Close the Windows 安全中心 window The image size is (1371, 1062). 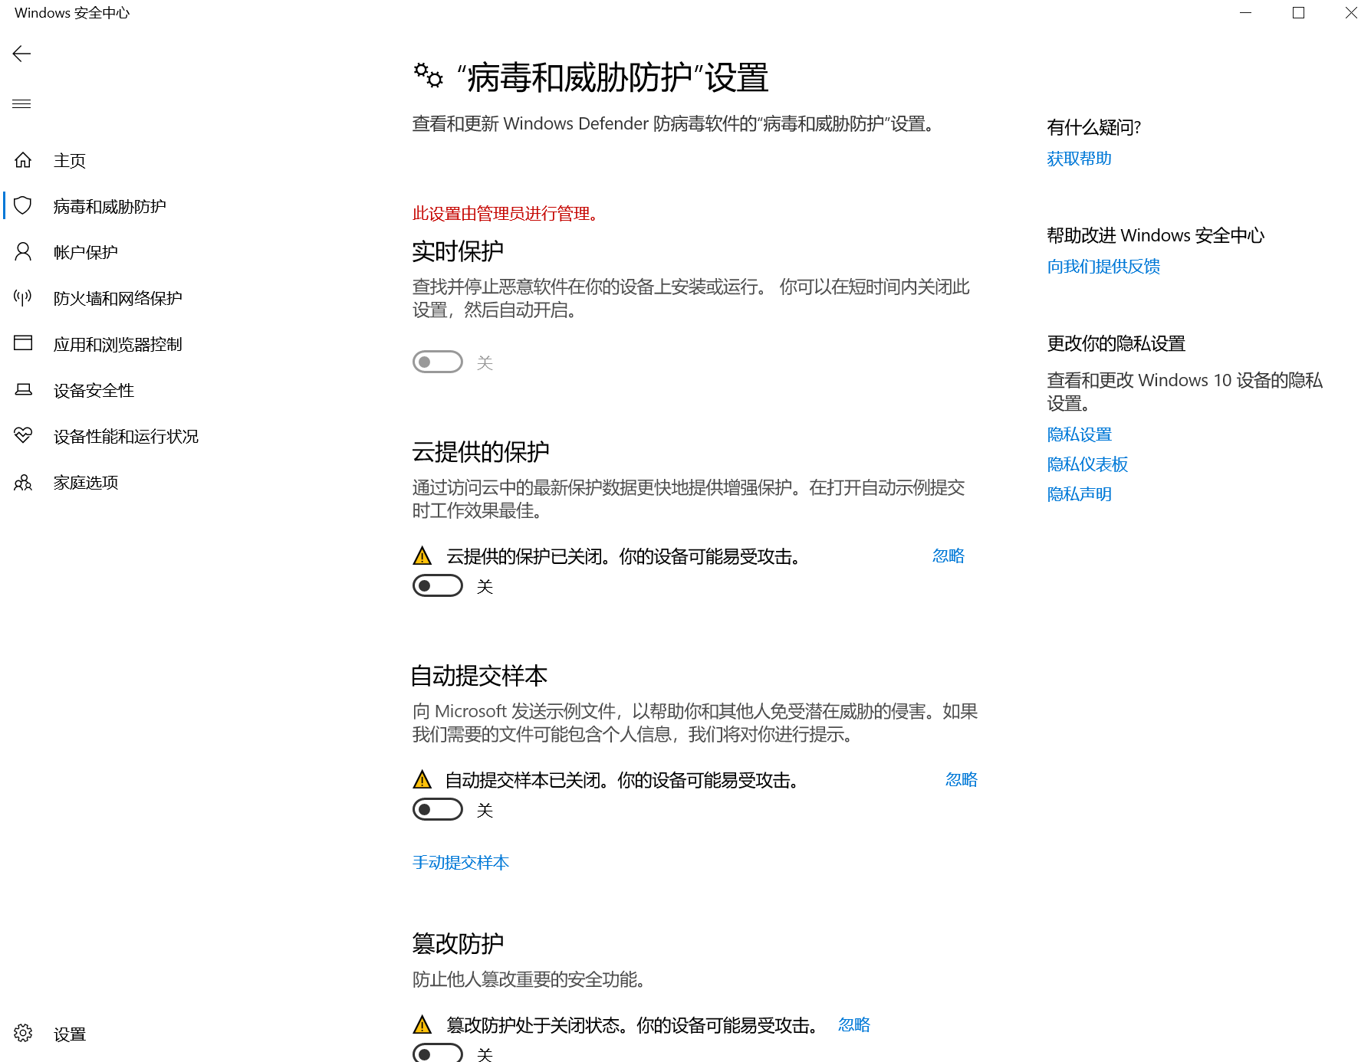point(1351,13)
